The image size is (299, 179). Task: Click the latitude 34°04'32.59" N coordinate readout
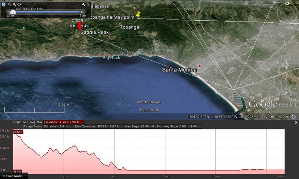coord(198,117)
